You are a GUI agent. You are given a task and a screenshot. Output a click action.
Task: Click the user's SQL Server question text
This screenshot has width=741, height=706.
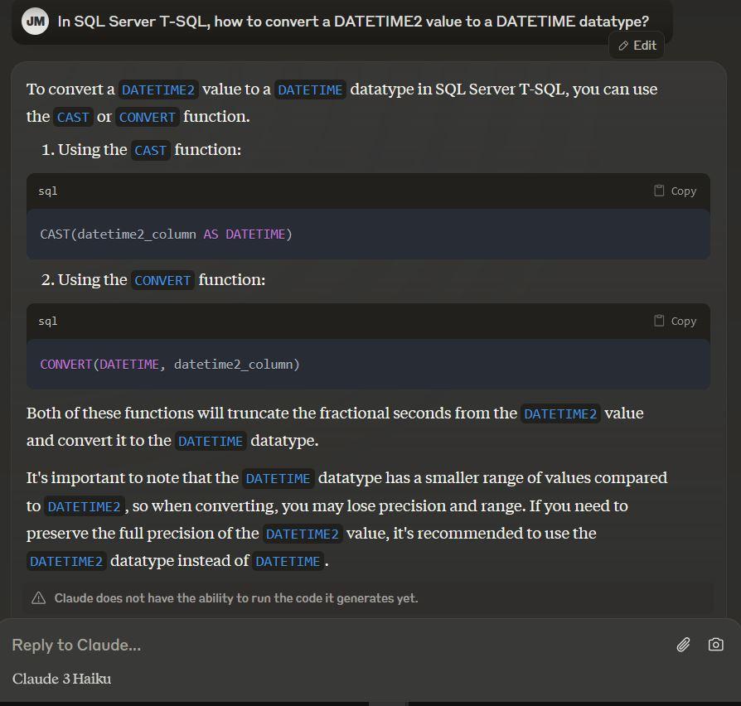point(353,22)
